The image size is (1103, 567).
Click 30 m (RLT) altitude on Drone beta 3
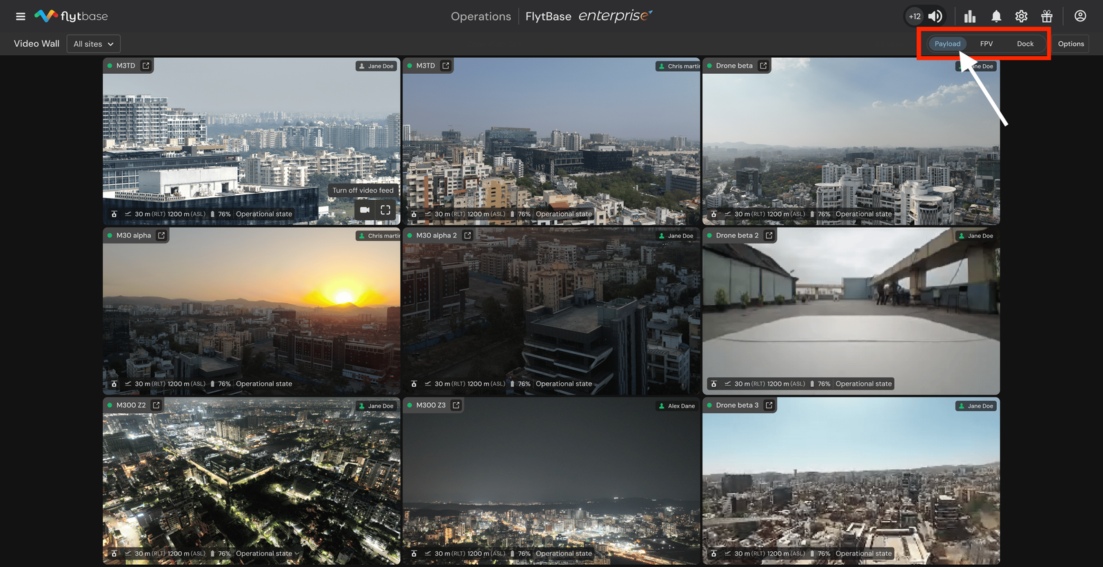coord(749,553)
